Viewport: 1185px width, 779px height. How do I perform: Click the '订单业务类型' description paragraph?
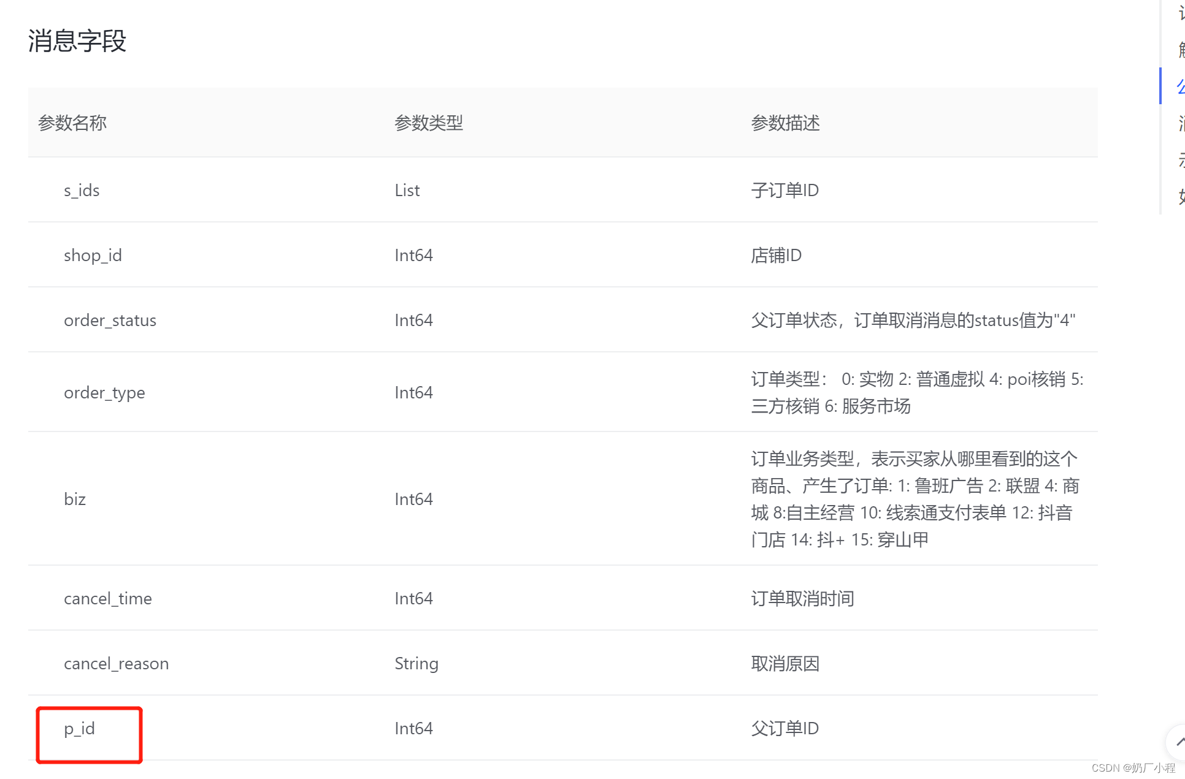(x=915, y=500)
